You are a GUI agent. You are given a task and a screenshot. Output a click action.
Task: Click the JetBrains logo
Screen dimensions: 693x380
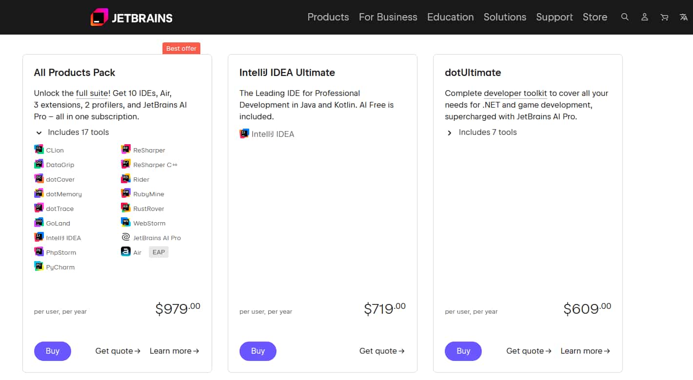coord(132,18)
